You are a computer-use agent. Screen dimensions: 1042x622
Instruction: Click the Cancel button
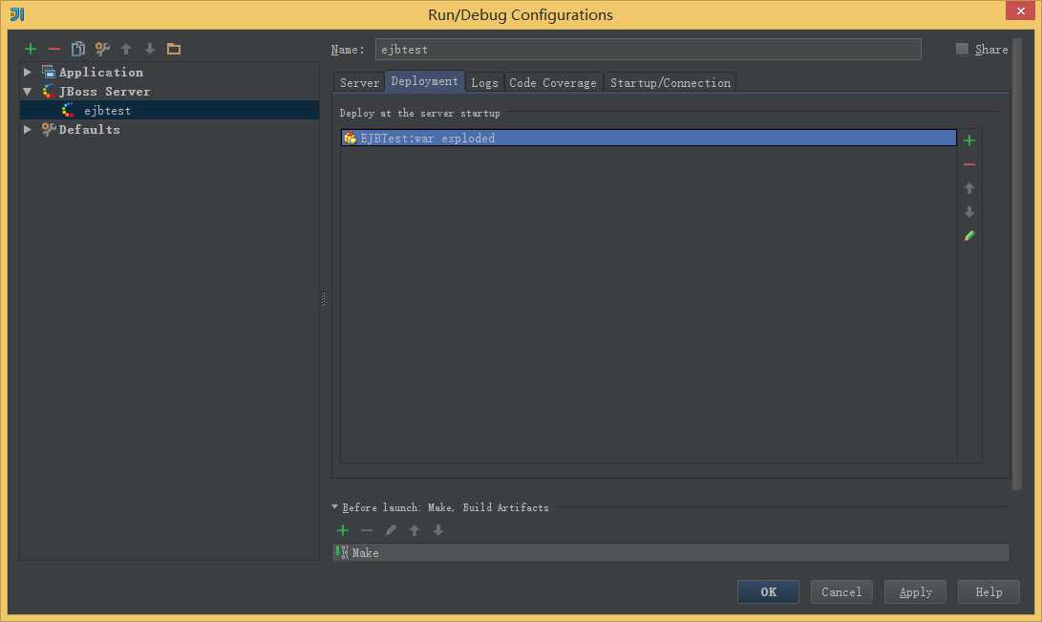pyautogui.click(x=841, y=591)
